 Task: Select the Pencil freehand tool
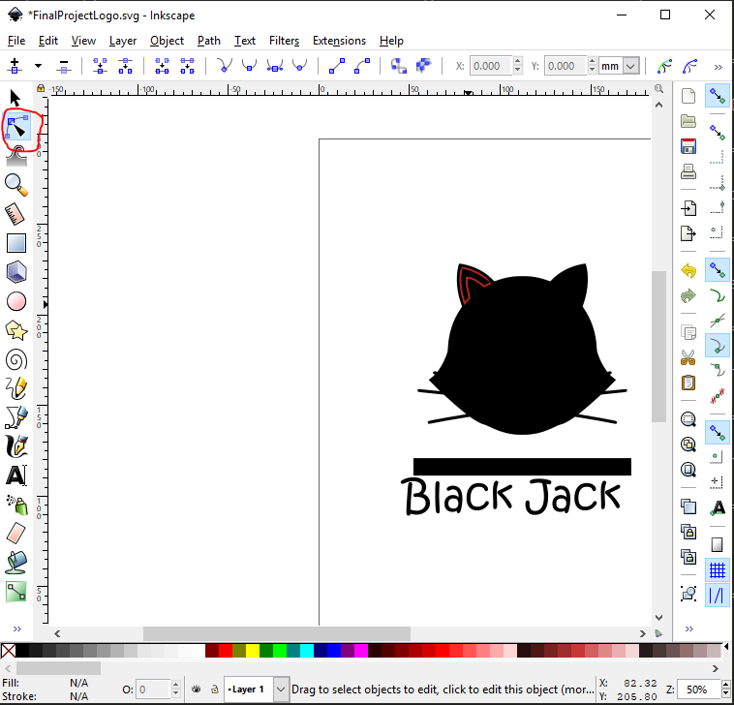16,388
